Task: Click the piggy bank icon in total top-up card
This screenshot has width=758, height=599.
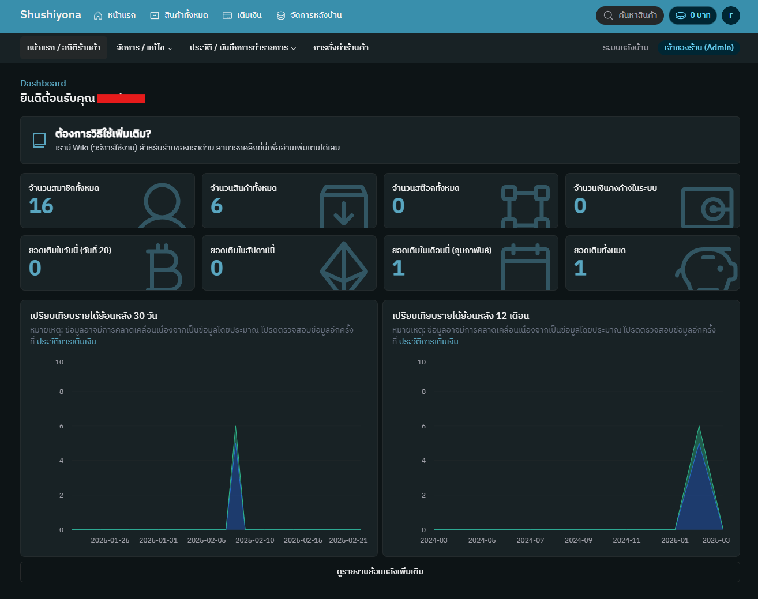Action: tap(707, 269)
